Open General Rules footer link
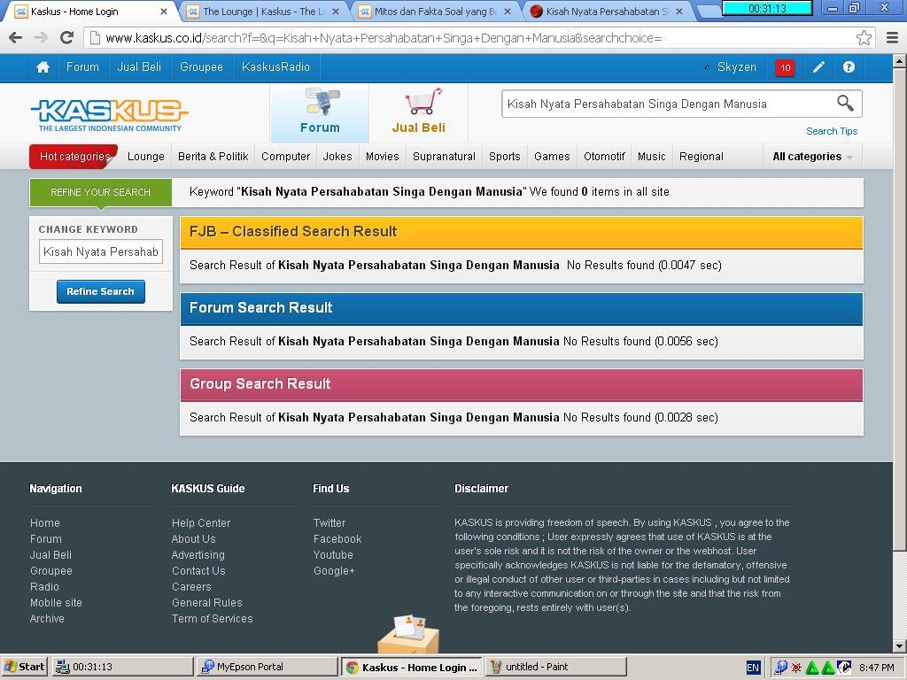 (207, 602)
